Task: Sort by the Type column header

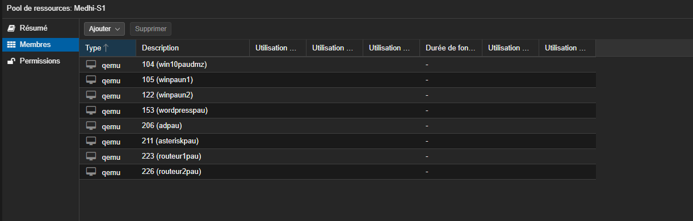Action: [108, 48]
